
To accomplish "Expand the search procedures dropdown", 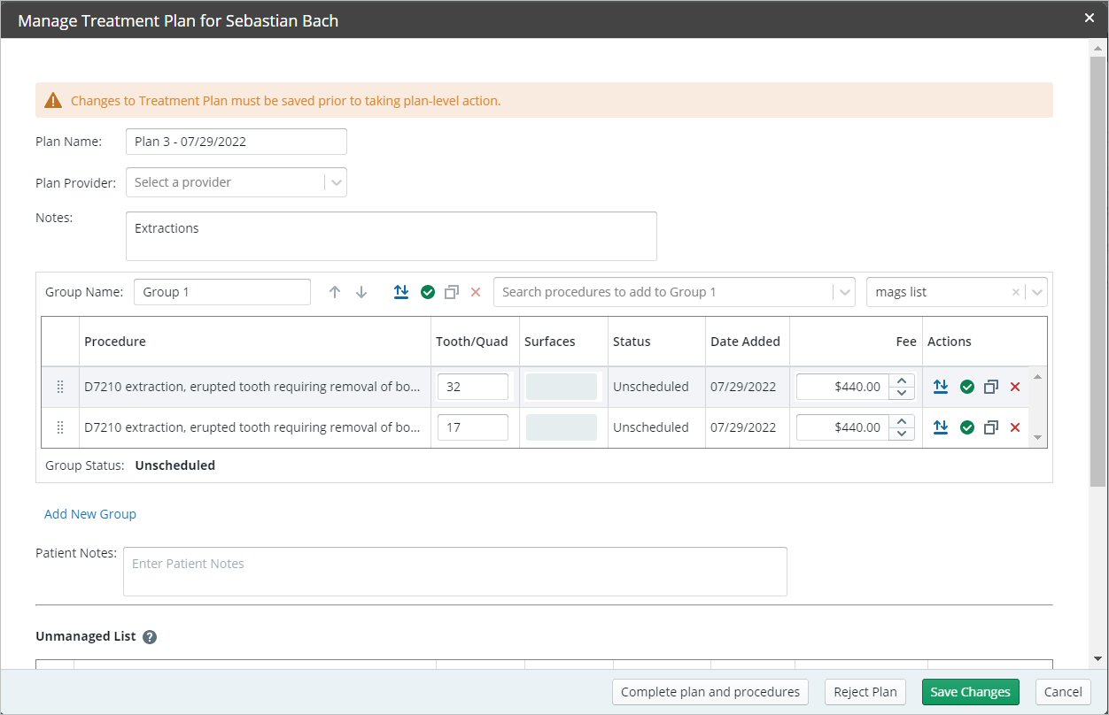I will click(x=844, y=292).
